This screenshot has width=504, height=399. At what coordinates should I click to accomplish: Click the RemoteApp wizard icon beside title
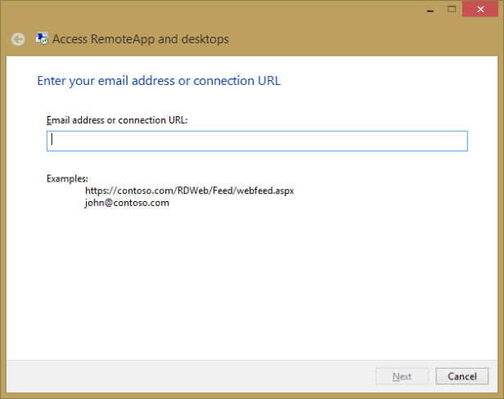pos(42,38)
